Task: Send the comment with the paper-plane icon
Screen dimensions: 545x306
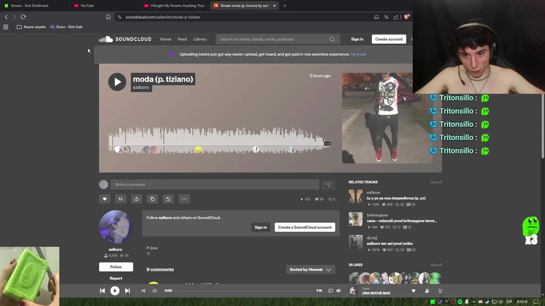Action: (328, 184)
